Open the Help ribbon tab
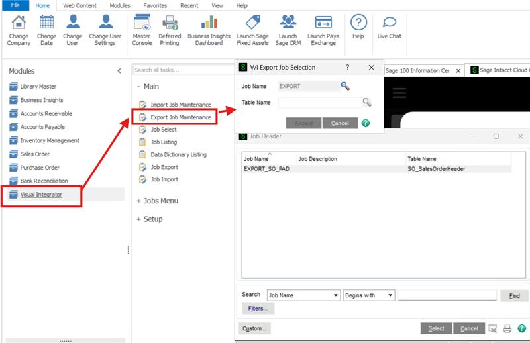 [x=242, y=5]
